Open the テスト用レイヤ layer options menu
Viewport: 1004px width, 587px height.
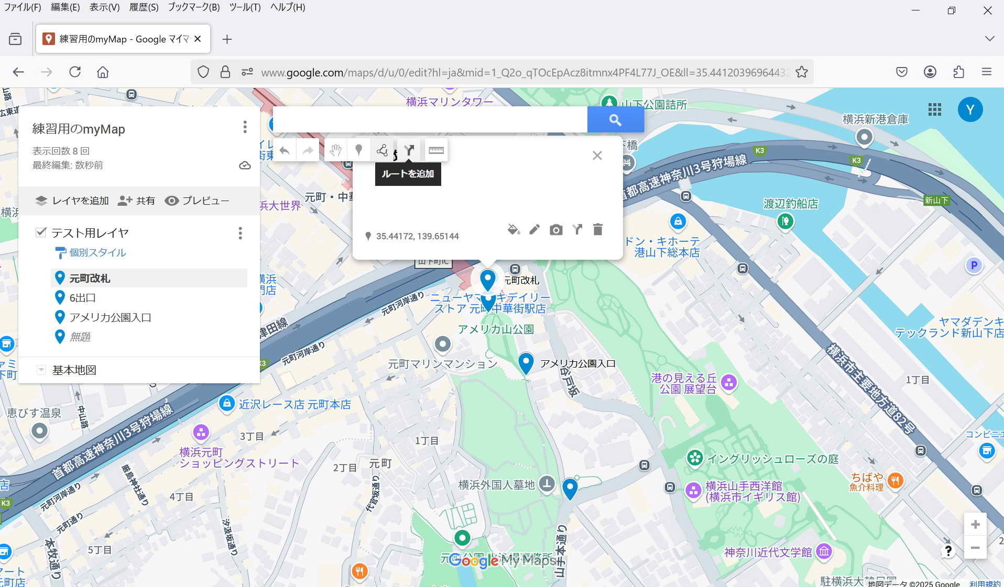pos(241,233)
